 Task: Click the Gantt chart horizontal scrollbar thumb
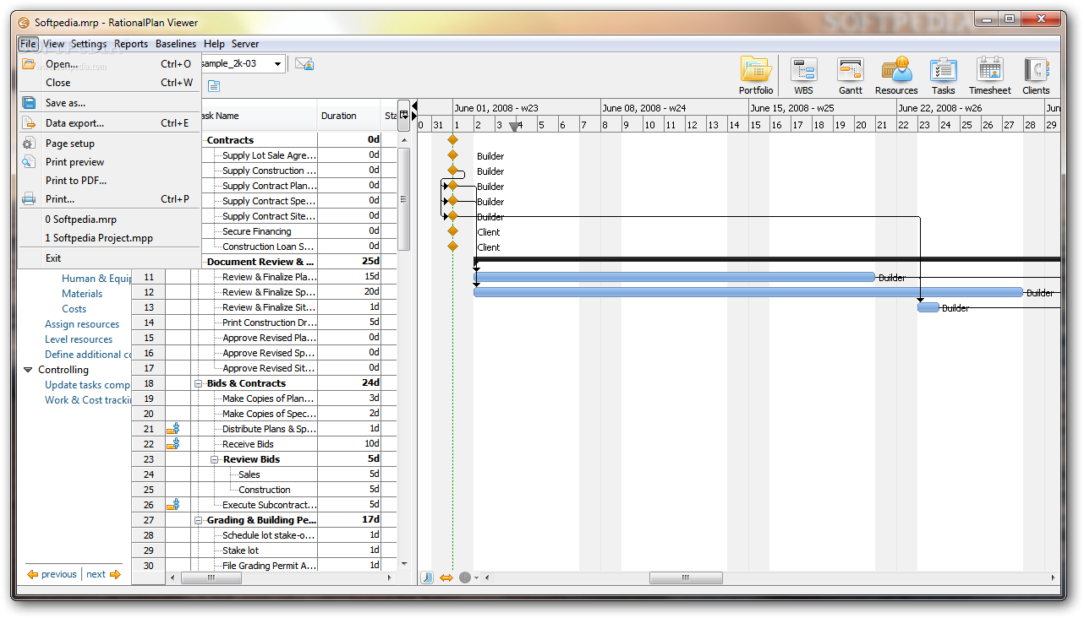686,578
